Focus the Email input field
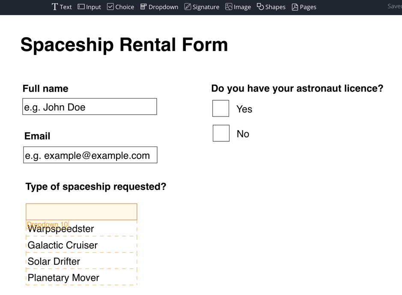 point(90,155)
